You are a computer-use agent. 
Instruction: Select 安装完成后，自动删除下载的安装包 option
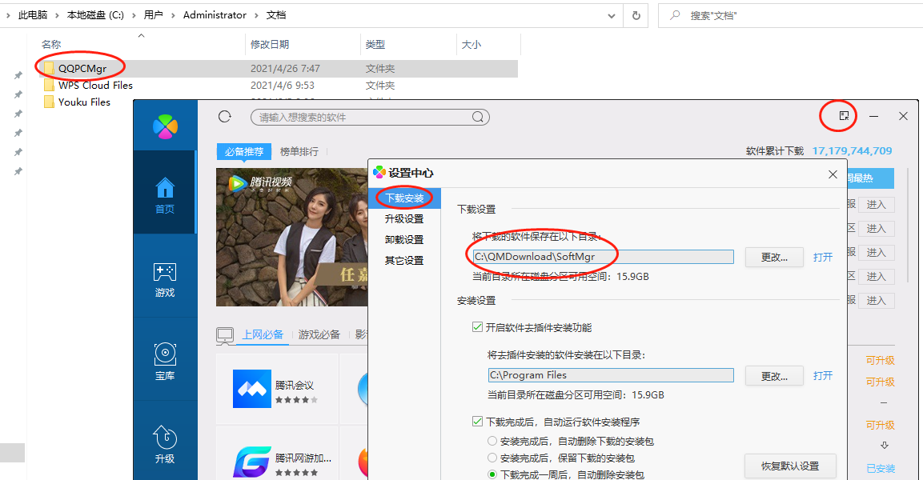click(492, 441)
